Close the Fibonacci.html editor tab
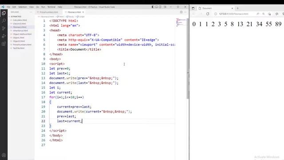 coord(83,12)
